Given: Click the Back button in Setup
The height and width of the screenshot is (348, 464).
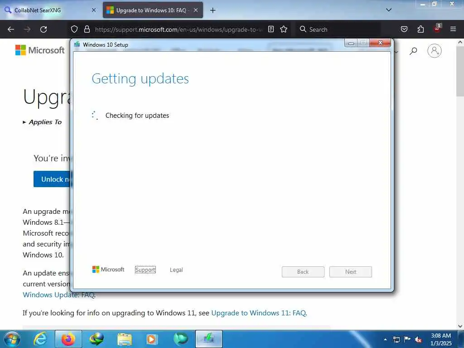Looking at the screenshot, I should tap(303, 272).
